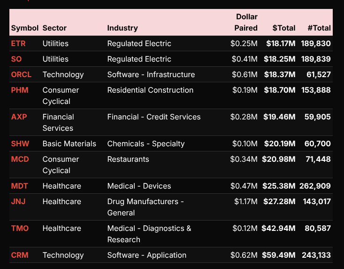Image resolution: width=344 pixels, height=269 pixels.
Task: Click the TMO ticker link
Action: pos(20,229)
